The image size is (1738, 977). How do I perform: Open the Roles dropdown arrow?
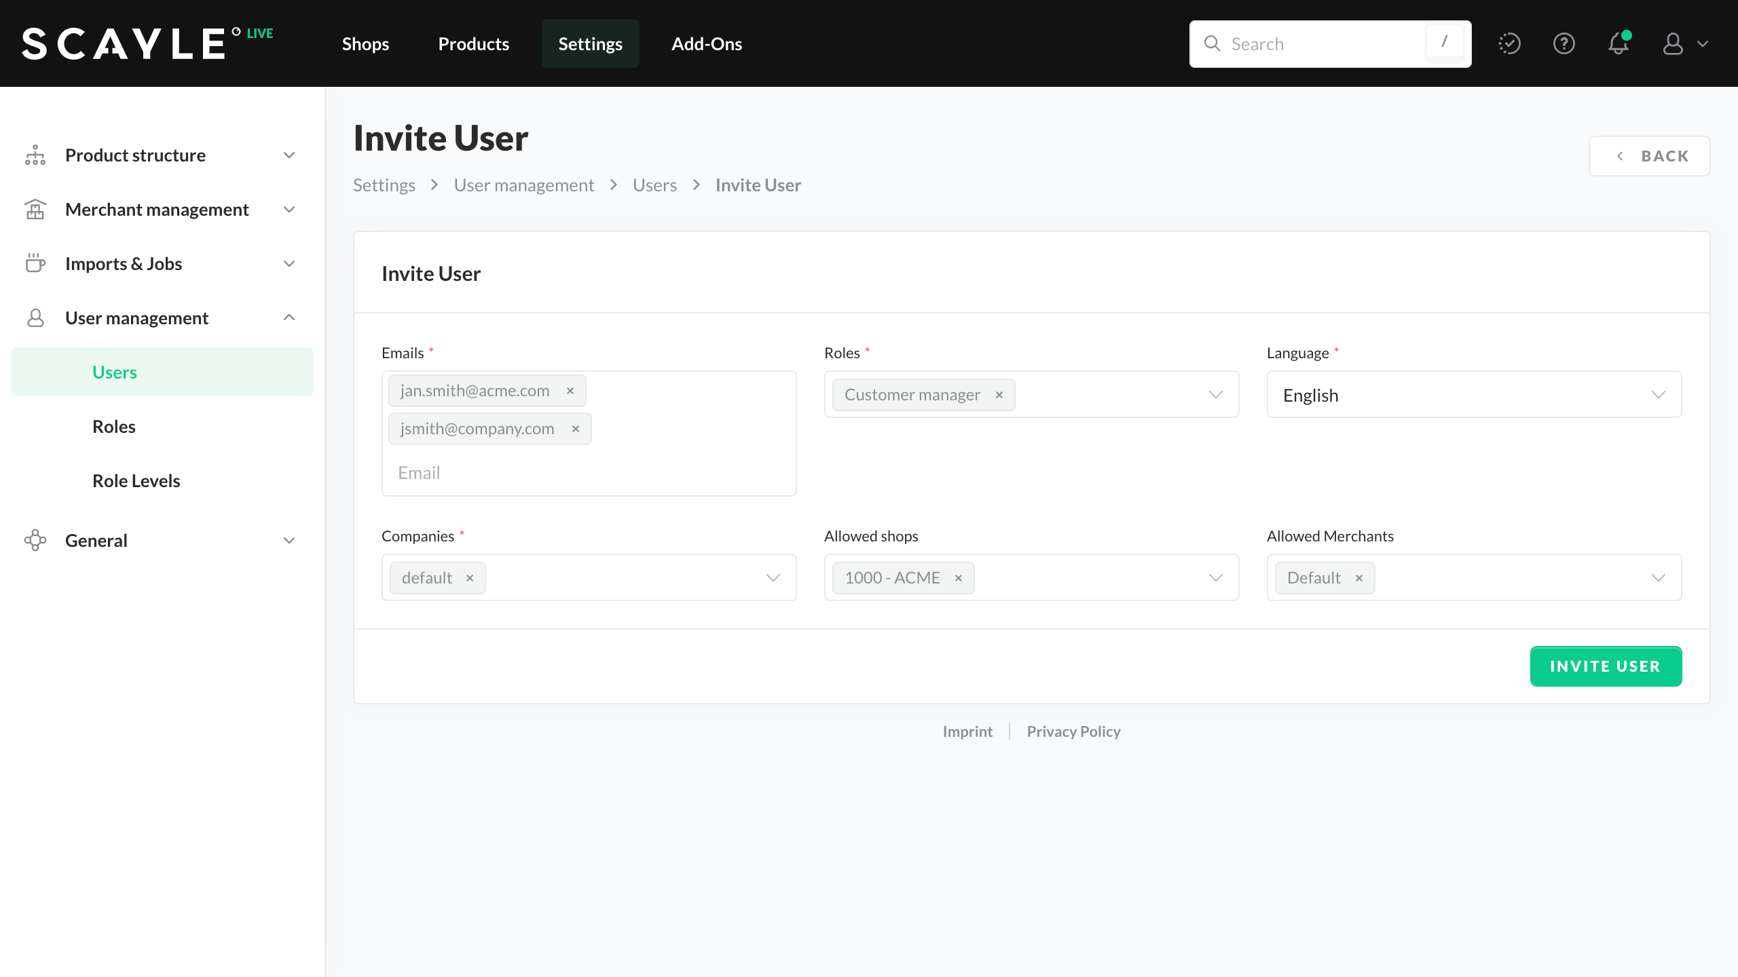[1215, 395]
